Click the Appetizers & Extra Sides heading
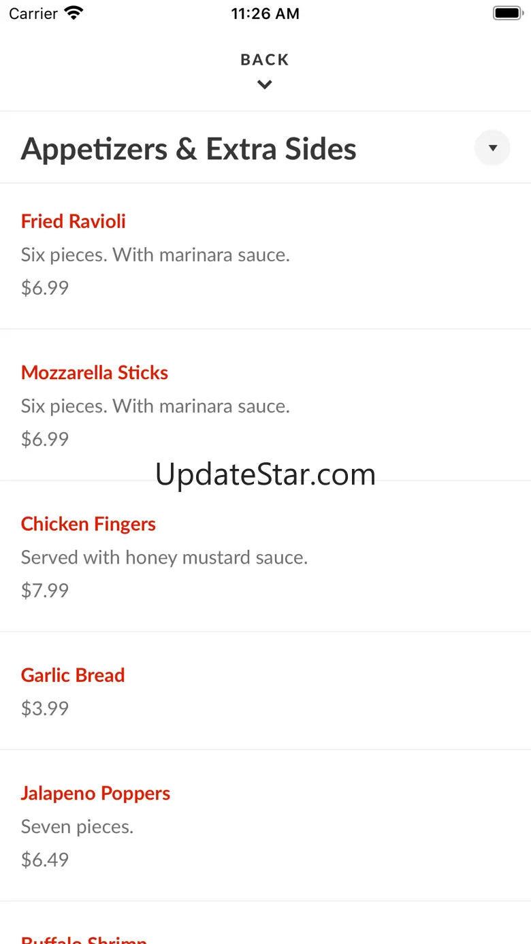This screenshot has width=531, height=944. [x=189, y=149]
